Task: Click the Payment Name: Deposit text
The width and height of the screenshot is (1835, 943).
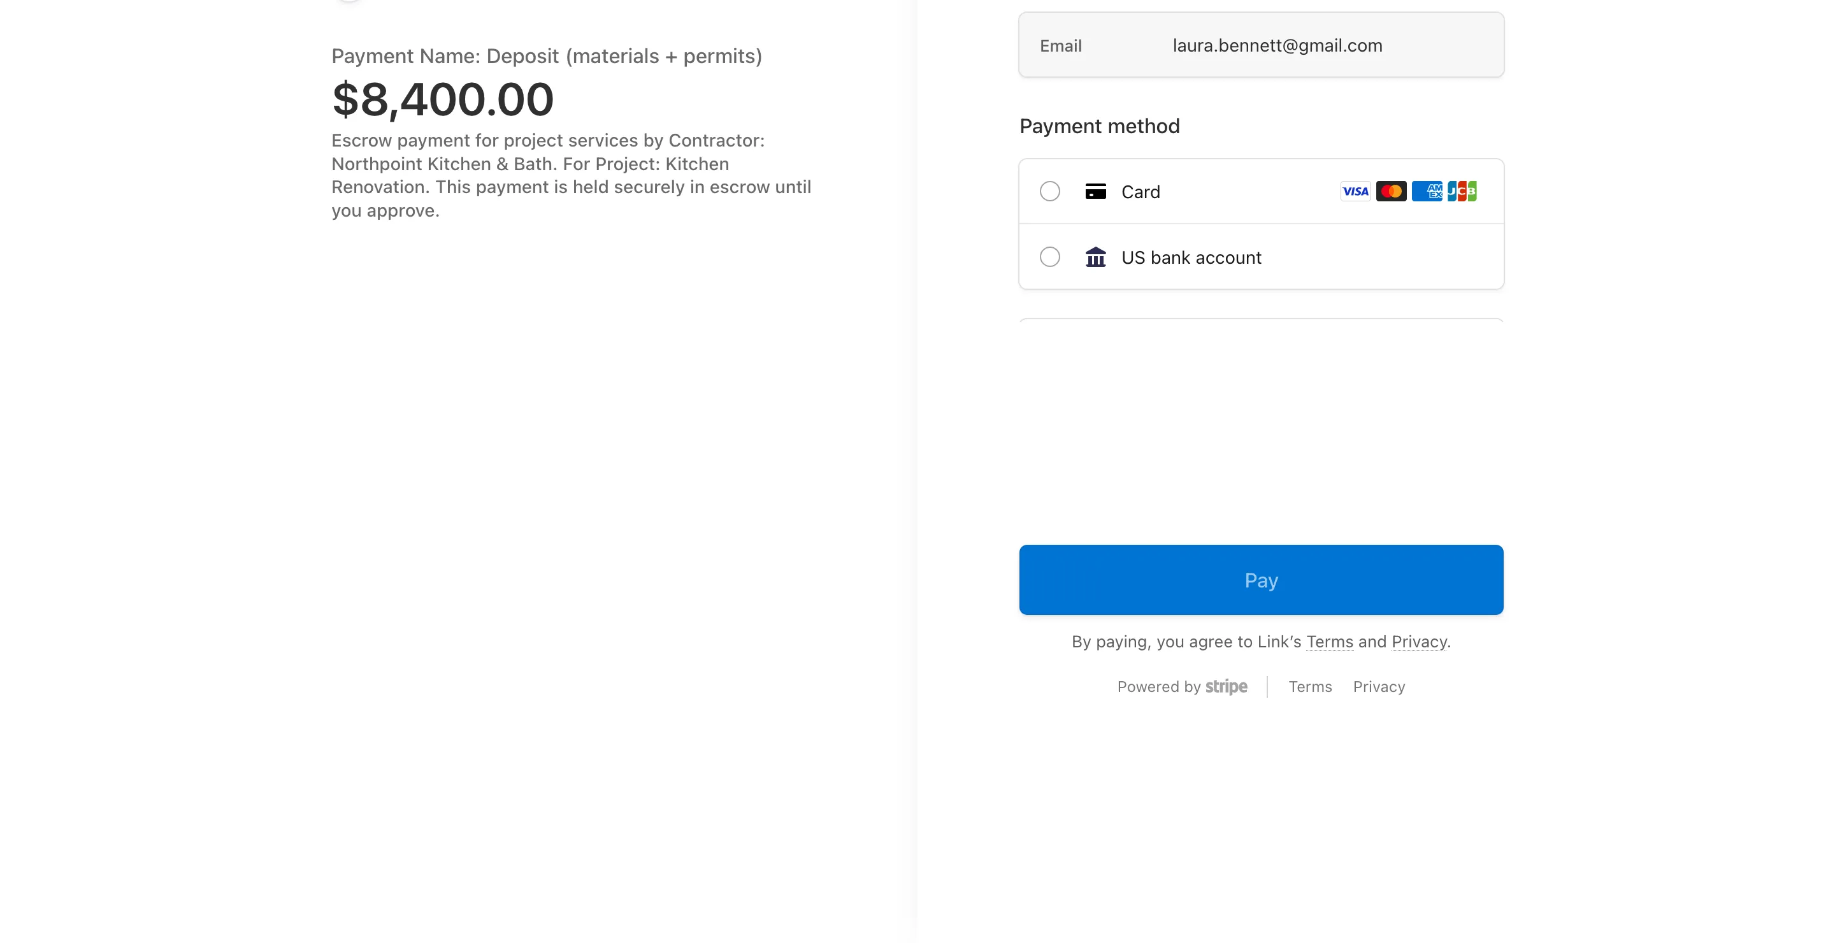Action: 547,55
